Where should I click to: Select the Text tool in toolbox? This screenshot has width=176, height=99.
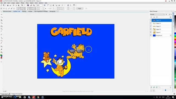tap(1, 34)
